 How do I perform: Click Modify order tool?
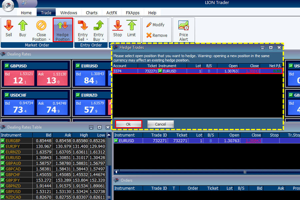(156, 25)
